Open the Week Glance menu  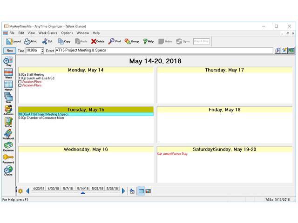(x=48, y=33)
